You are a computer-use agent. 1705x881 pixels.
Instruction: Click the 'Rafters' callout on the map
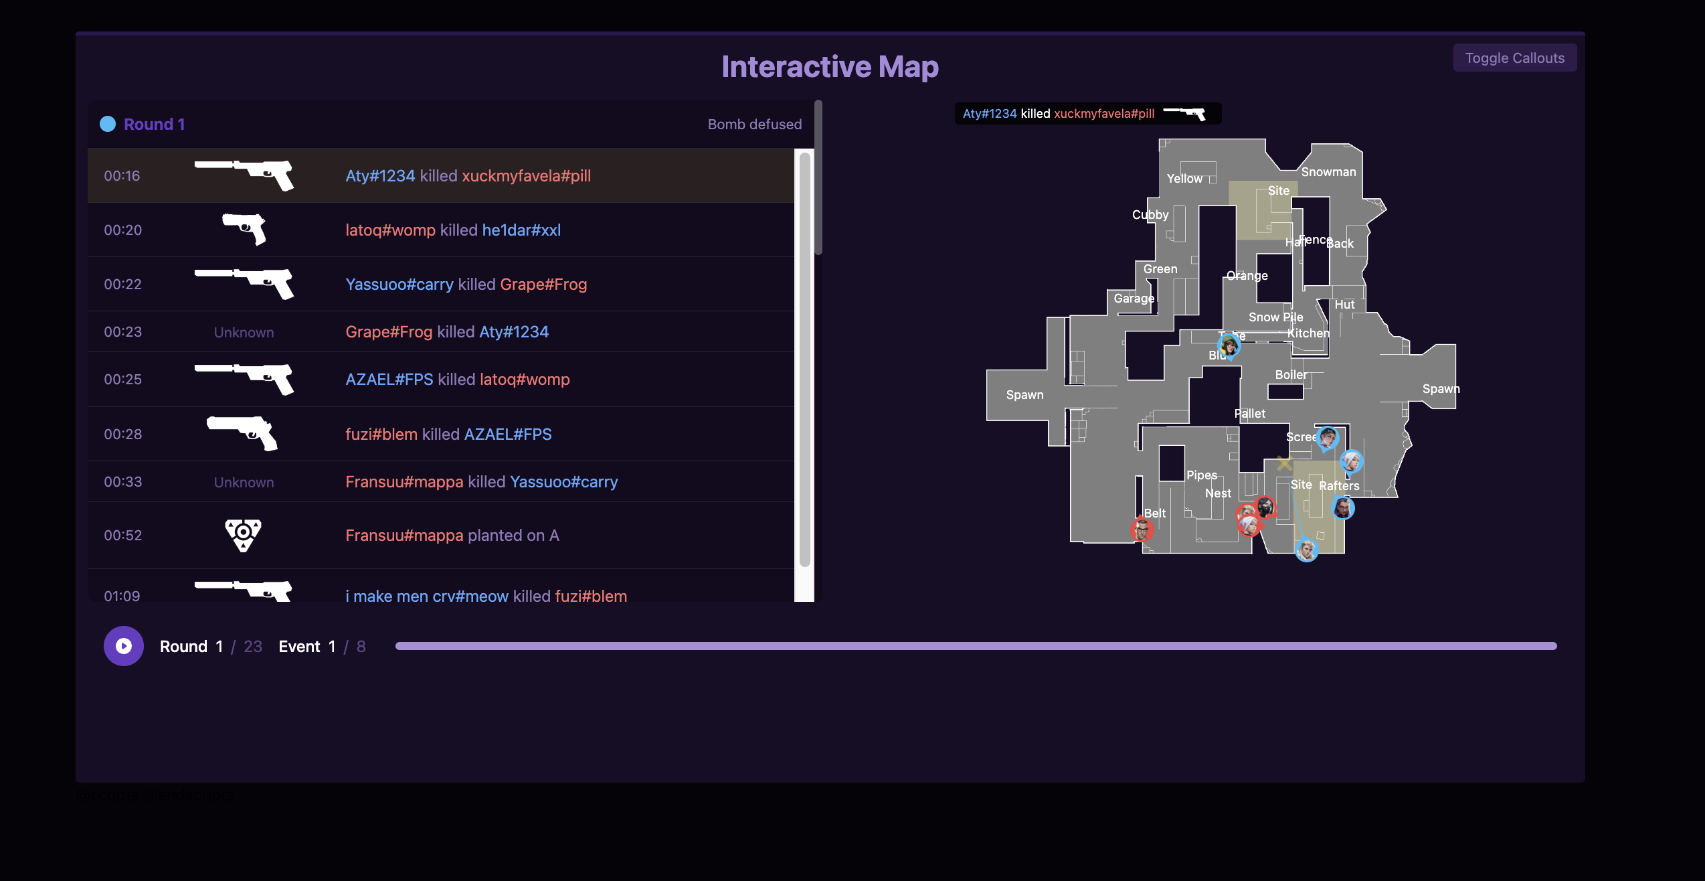click(1339, 485)
